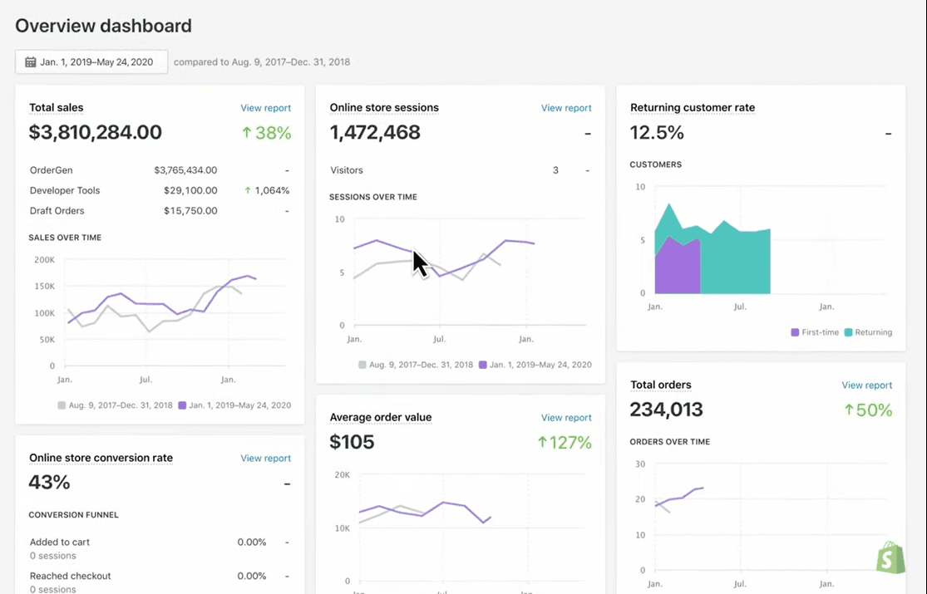
Task: Click the gray legend swatch under Sales over time chart
Action: tap(62, 405)
